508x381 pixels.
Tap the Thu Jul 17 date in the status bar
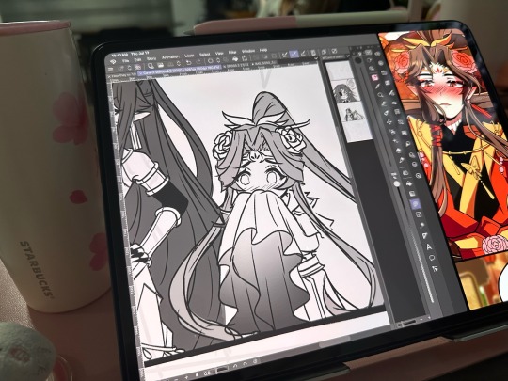[x=140, y=54]
